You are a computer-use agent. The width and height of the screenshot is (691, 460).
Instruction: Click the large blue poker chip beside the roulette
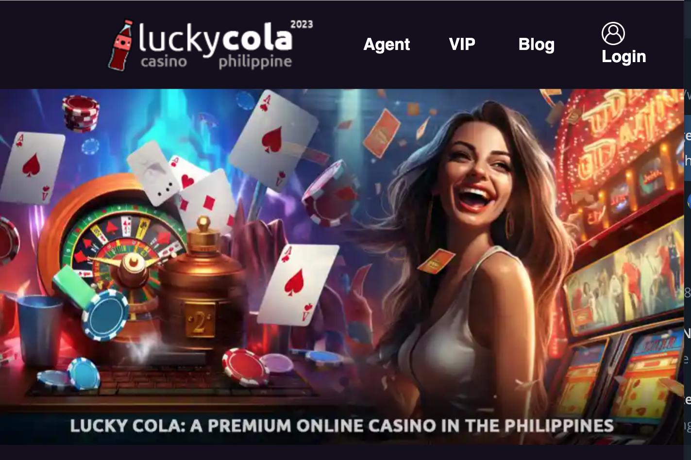[105, 314]
